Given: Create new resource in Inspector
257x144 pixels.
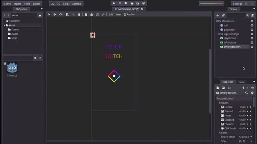Looking at the screenshot, I should pyautogui.click(x=218, y=88).
